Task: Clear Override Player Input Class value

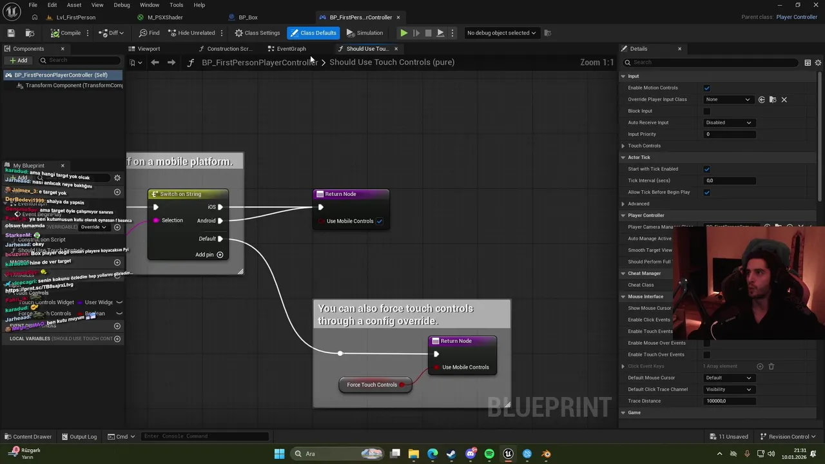Action: tap(784, 99)
